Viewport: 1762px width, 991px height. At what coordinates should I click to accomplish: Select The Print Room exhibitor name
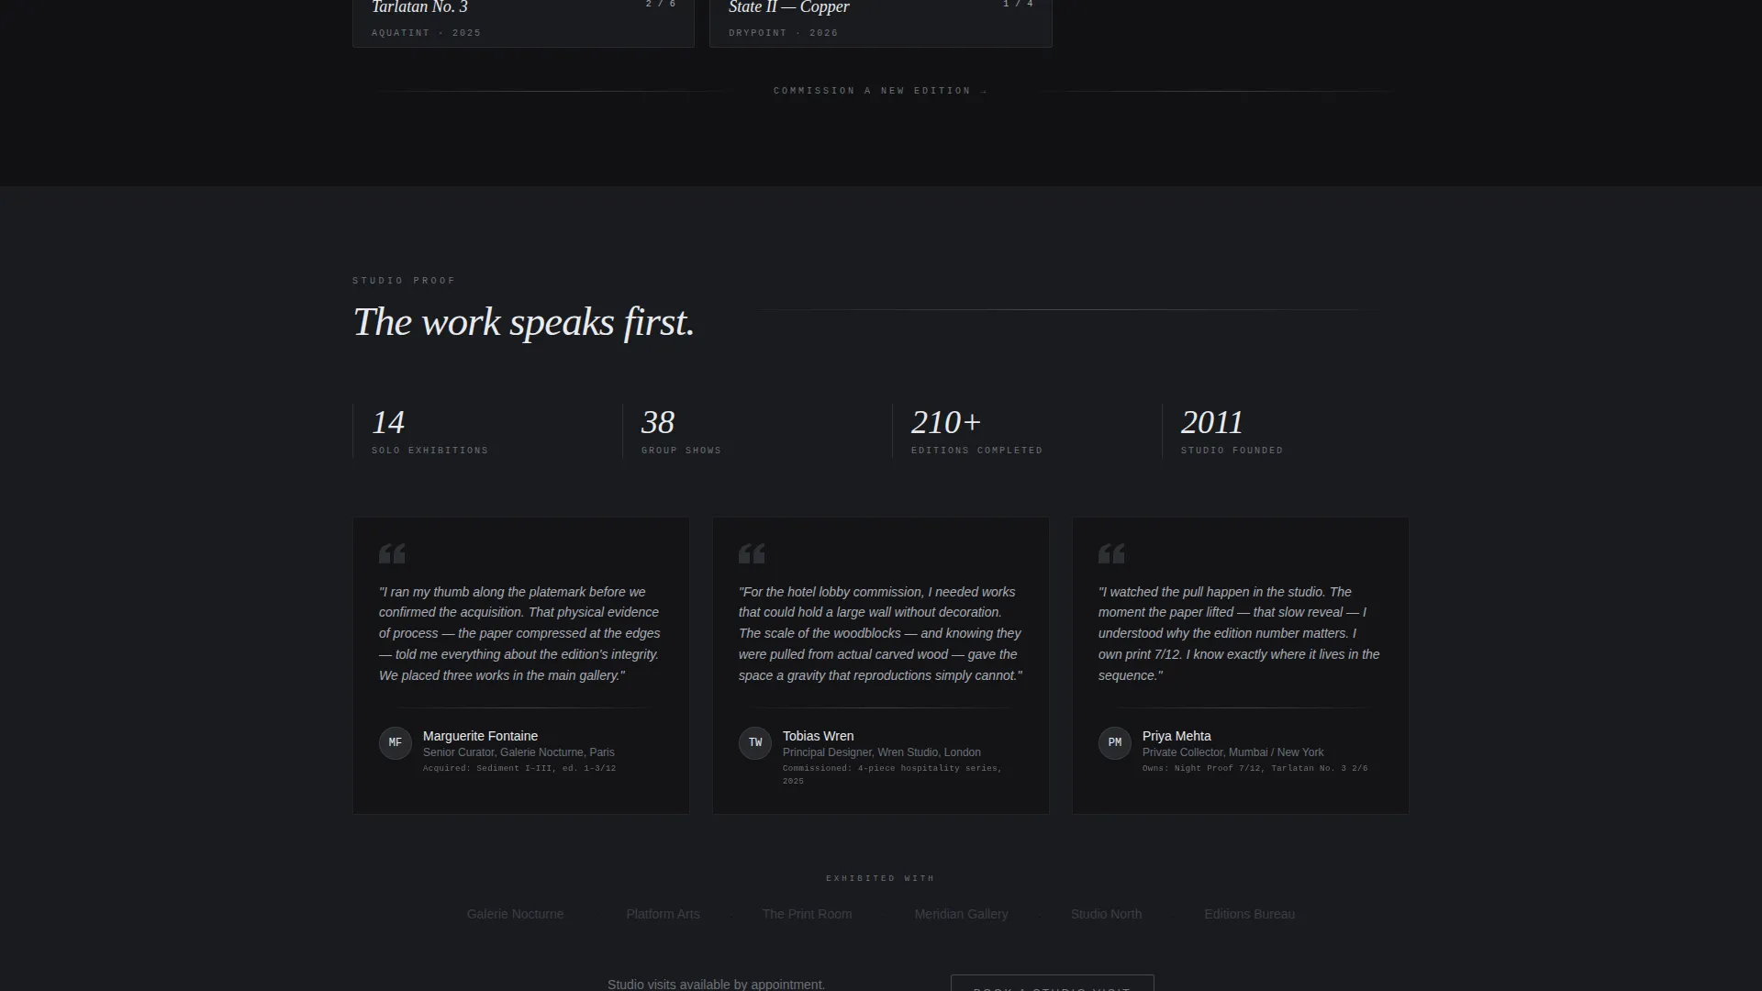(x=807, y=914)
